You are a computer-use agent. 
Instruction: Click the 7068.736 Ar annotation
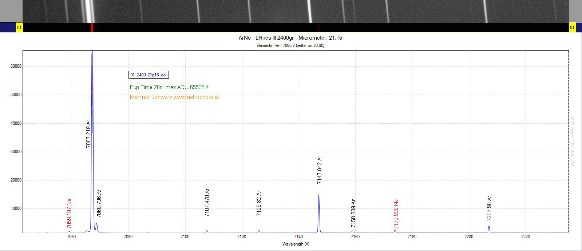(x=99, y=204)
